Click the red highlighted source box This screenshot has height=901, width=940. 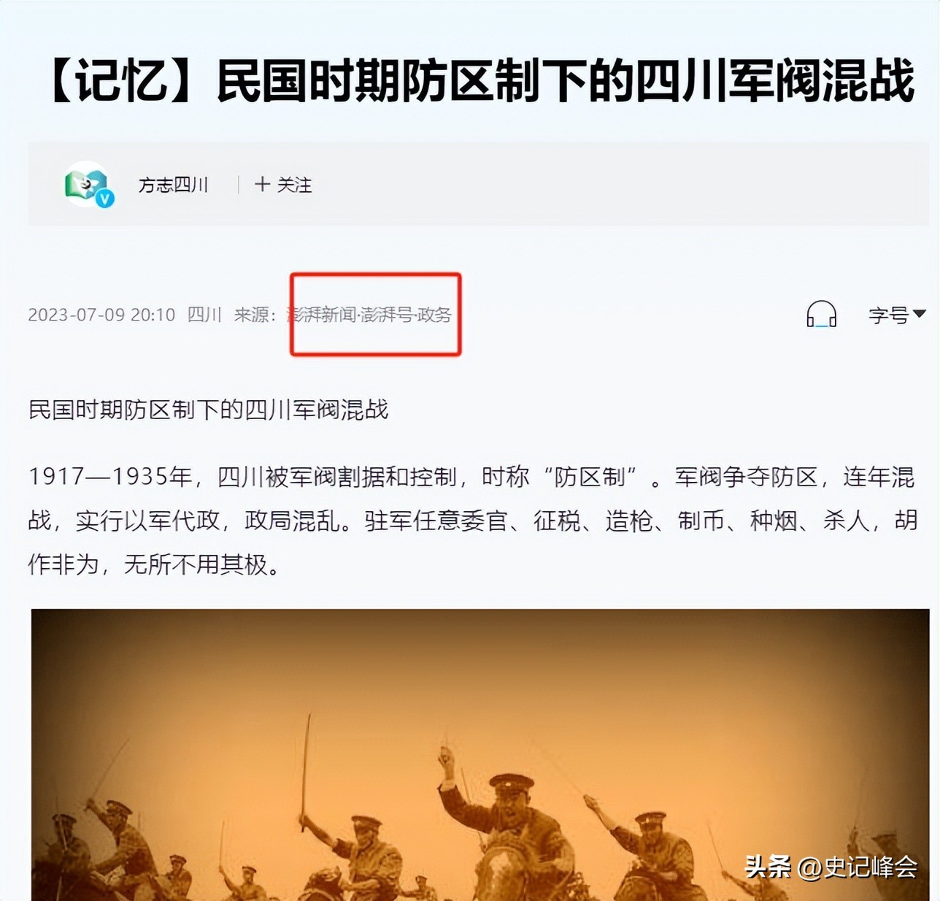tap(376, 315)
